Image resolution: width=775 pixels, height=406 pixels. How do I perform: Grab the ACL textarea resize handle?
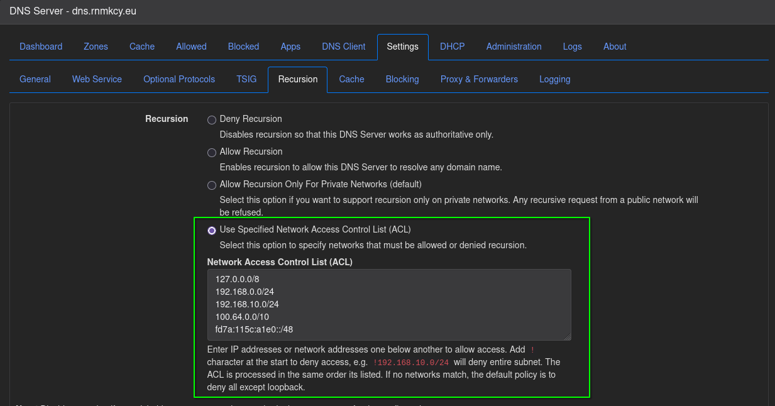567,336
